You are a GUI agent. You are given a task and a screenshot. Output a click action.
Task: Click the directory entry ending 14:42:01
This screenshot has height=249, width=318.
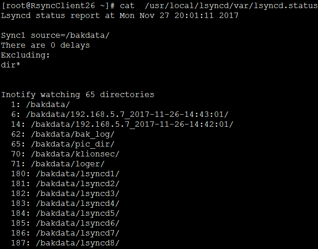(x=123, y=124)
